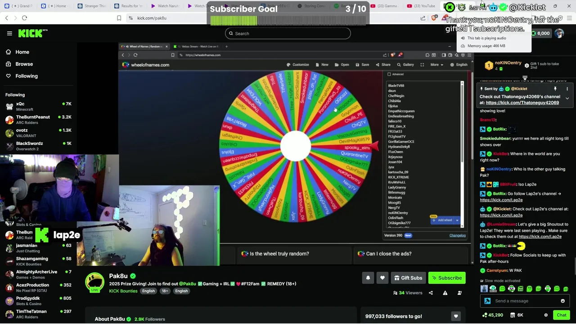This screenshot has height=324, width=576.
Task: Click the Changelog link on wheel page
Action: pyautogui.click(x=458, y=235)
